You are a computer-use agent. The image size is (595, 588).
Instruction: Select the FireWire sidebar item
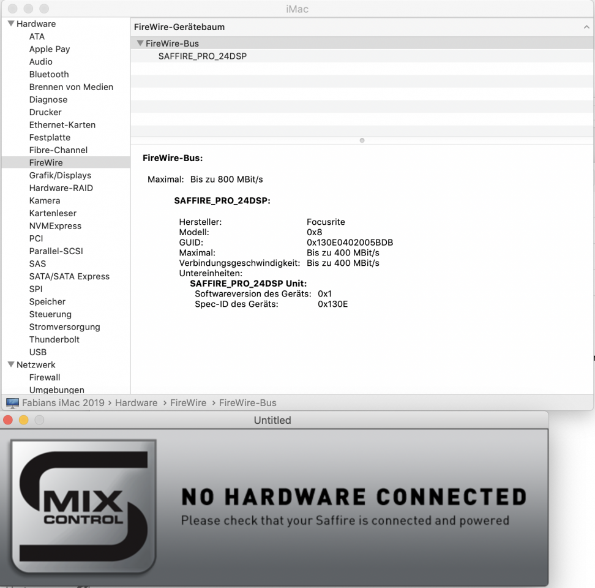pos(66,162)
